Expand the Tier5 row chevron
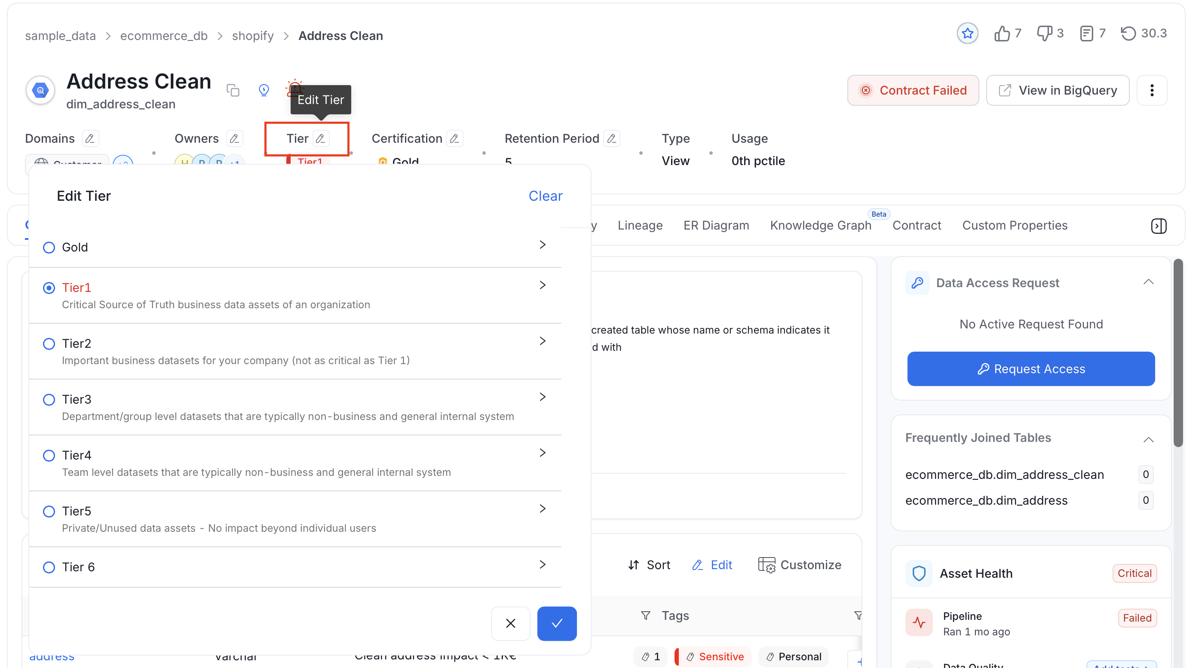 point(542,509)
